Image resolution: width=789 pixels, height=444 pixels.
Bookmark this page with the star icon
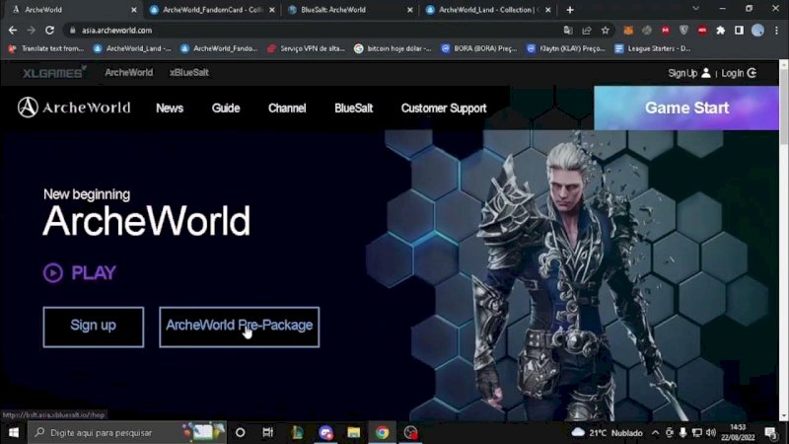tap(606, 31)
